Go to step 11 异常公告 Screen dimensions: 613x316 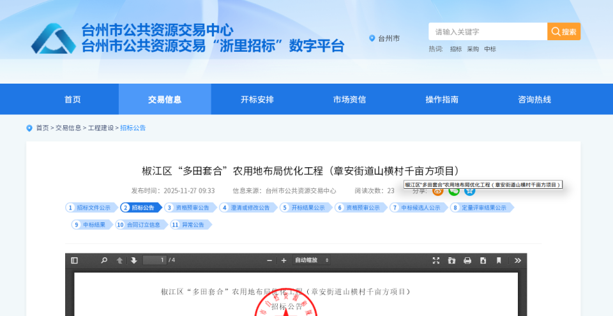point(190,225)
